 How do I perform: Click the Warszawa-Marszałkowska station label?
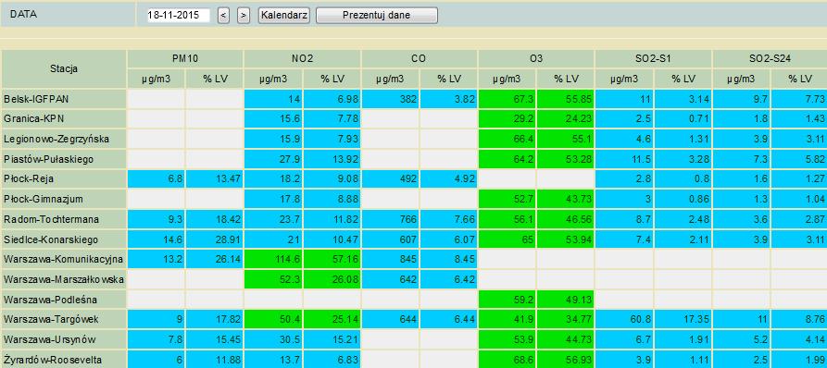tap(64, 279)
